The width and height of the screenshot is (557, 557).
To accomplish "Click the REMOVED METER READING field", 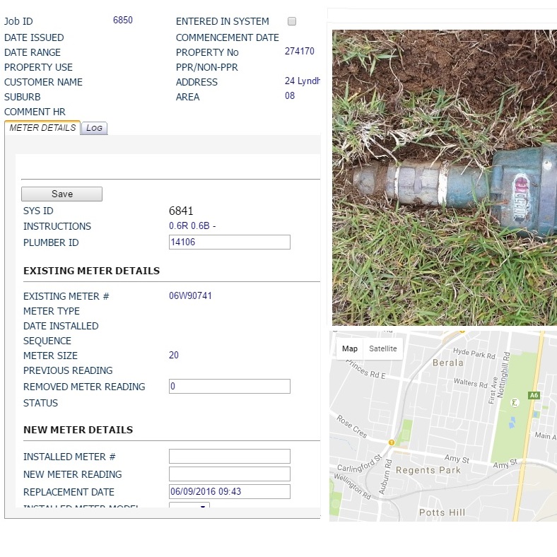I will pos(230,387).
